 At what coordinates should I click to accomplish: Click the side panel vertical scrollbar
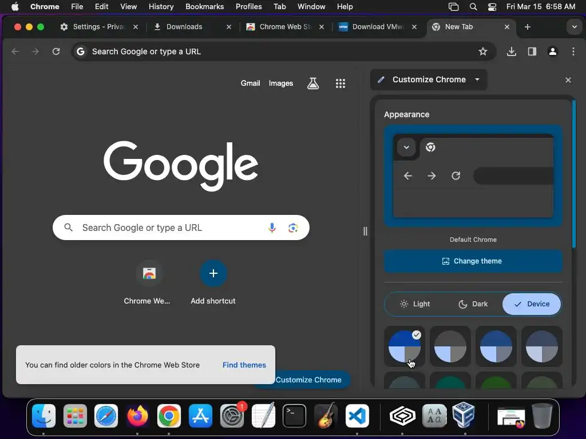pos(574,174)
